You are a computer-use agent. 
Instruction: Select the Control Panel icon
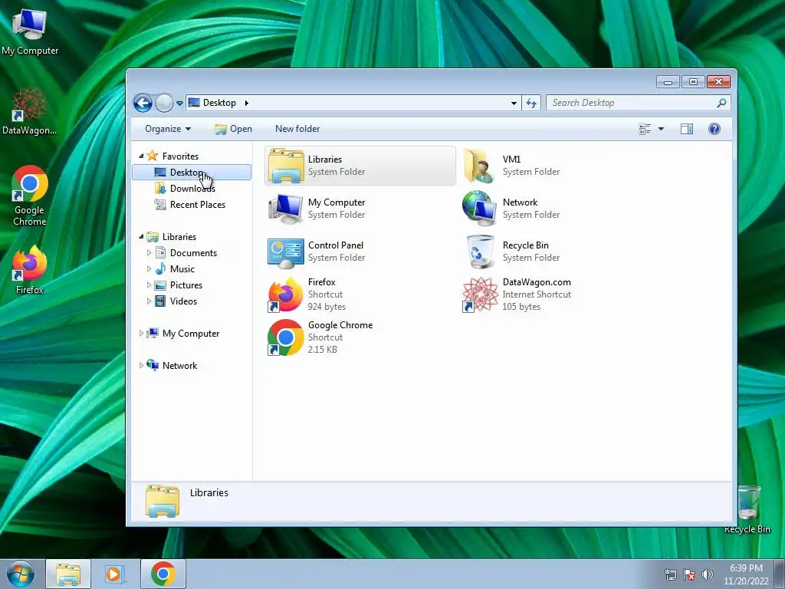(285, 252)
